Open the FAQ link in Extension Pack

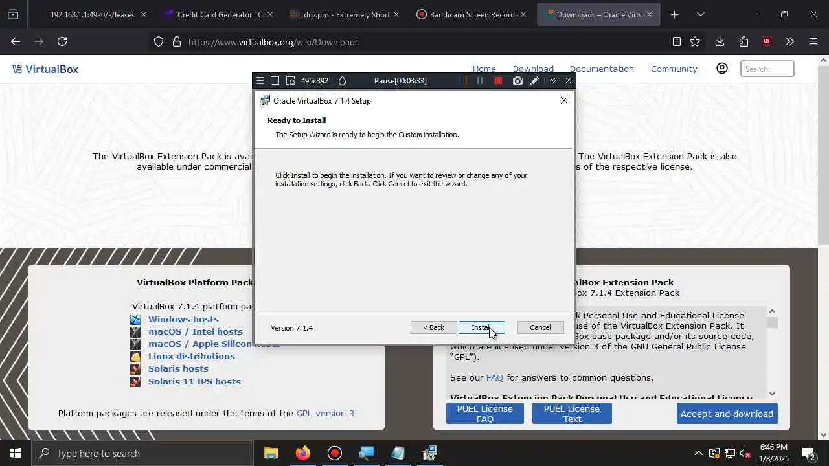[x=495, y=377]
